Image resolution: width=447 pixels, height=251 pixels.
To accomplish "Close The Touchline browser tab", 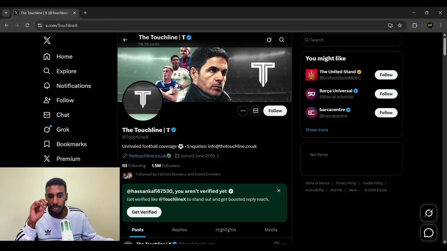I will coord(74,13).
